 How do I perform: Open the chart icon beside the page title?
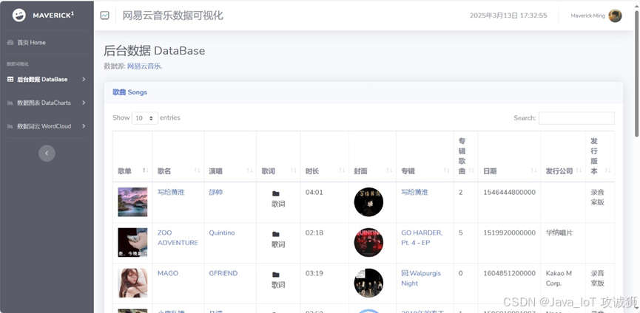pyautogui.click(x=105, y=16)
